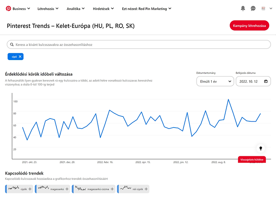276x197 pixels.
Task: Open the notifications bell
Action: 243,8
